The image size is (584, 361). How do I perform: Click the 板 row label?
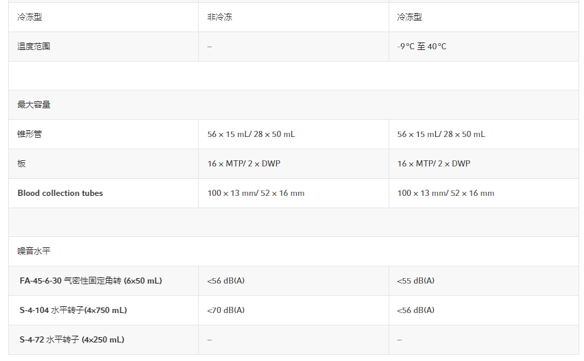pyautogui.click(x=21, y=164)
